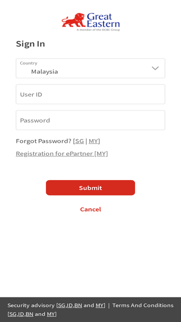Open Forgot Password MY link
The image size is (181, 322).
pyautogui.click(x=93, y=141)
